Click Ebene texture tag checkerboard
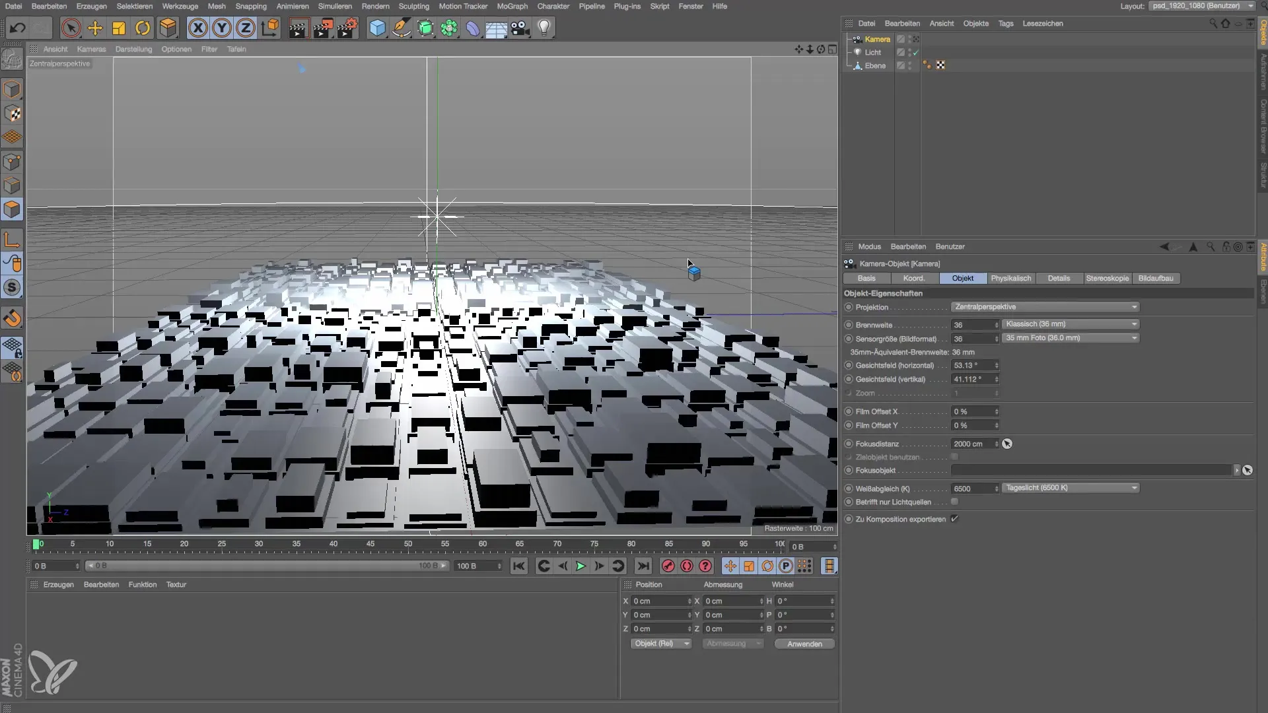 [x=940, y=65]
